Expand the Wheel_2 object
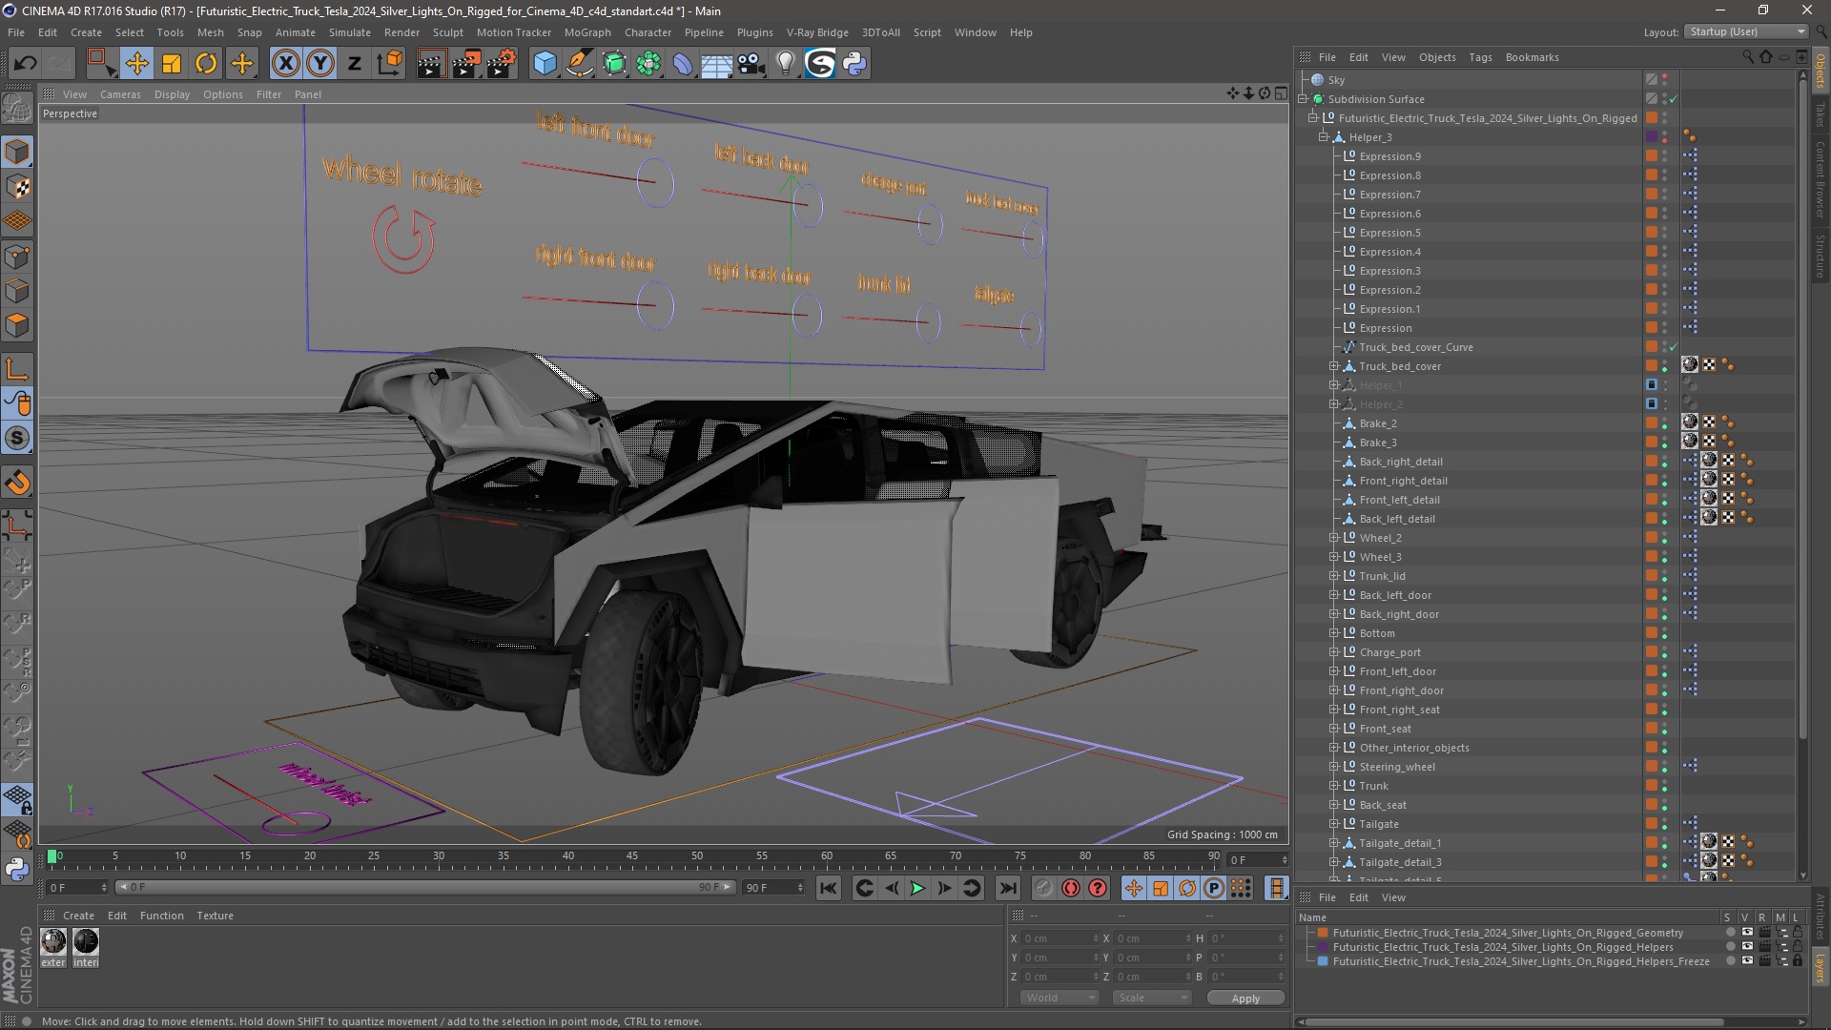The height and width of the screenshot is (1030, 1831). [x=1334, y=538]
